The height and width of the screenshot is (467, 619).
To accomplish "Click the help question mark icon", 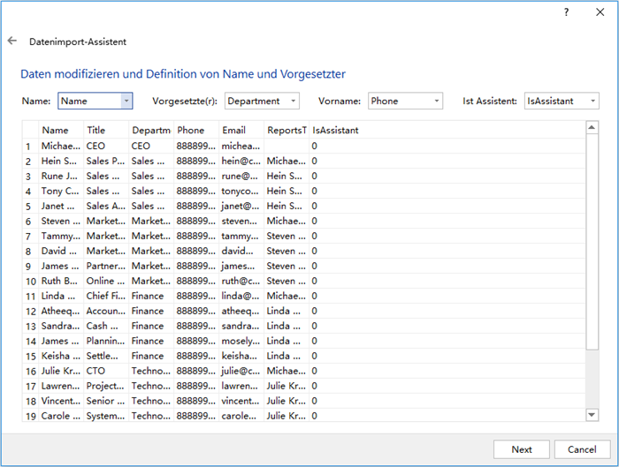I will pos(567,12).
